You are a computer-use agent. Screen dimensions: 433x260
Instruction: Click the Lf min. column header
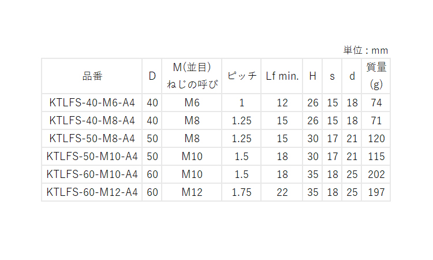click(x=282, y=76)
